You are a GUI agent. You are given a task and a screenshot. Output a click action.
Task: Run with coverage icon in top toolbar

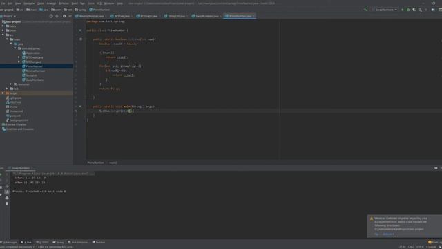(414, 10)
